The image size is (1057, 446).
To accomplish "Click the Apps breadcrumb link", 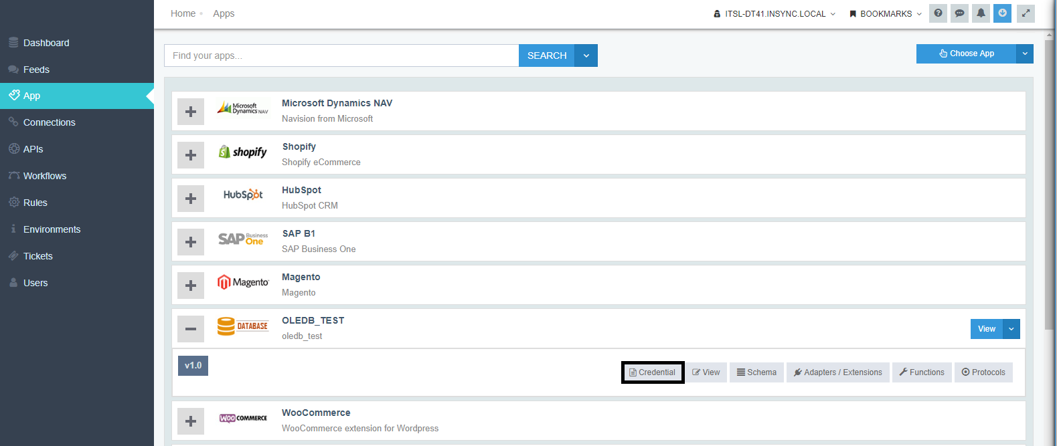I will (x=224, y=13).
